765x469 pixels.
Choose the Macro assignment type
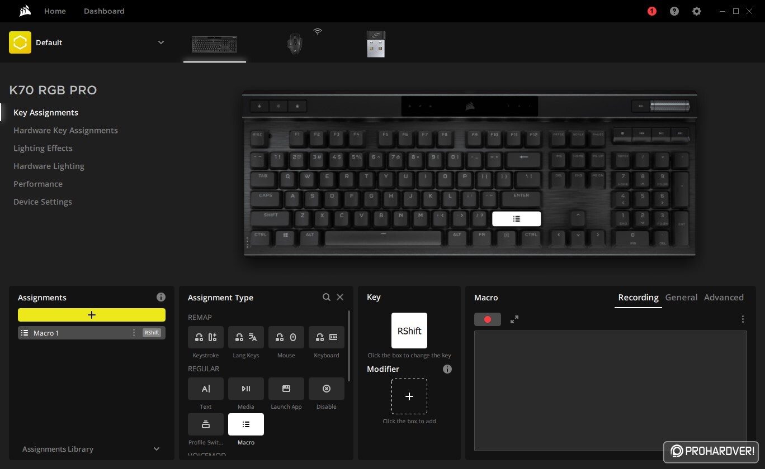(x=246, y=424)
